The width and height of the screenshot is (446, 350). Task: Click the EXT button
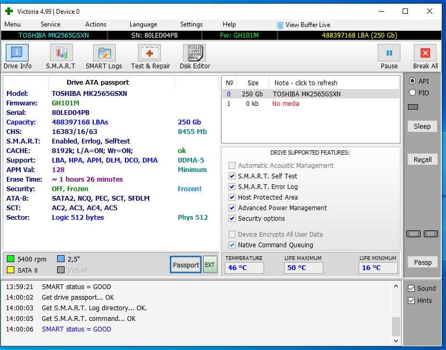[x=210, y=265]
